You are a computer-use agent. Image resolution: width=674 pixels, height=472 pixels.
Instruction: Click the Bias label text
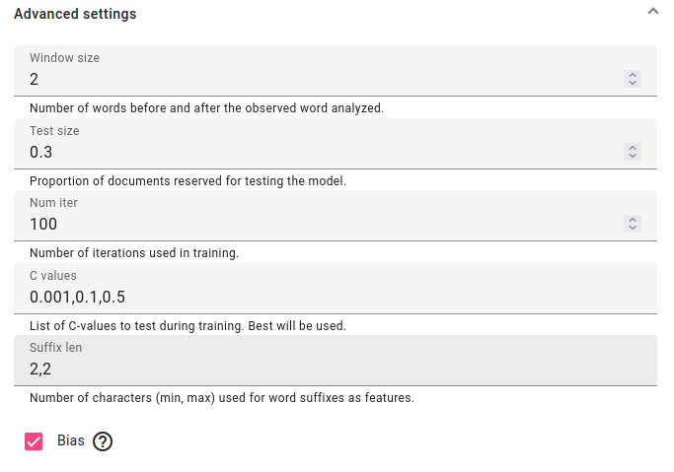tap(71, 440)
